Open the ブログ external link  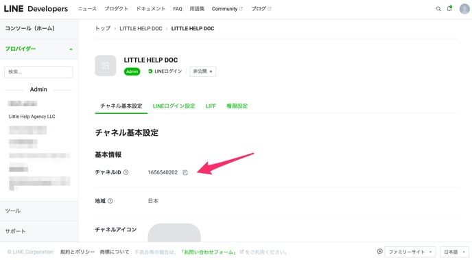pos(261,9)
